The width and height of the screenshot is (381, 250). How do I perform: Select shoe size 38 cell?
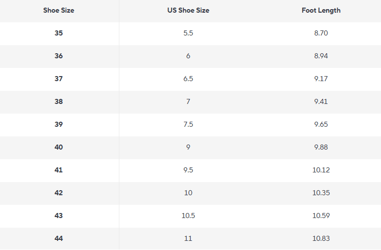coord(58,101)
